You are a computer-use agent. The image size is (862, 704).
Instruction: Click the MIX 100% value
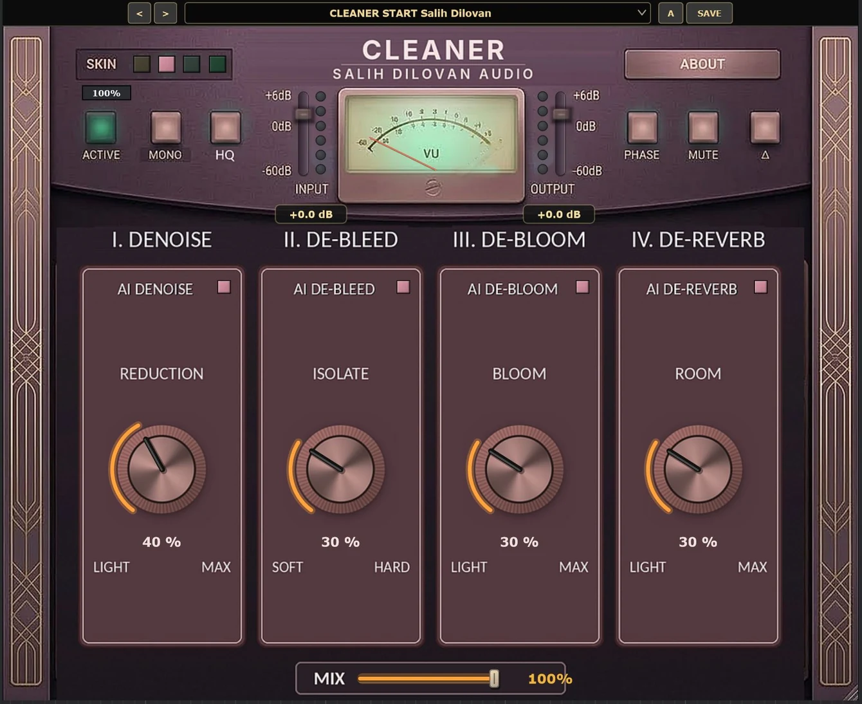pos(550,679)
